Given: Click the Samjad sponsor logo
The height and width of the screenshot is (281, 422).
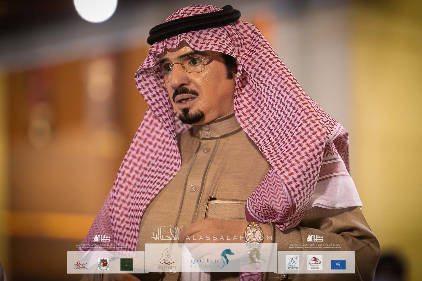Looking at the screenshot, I should (80, 264).
